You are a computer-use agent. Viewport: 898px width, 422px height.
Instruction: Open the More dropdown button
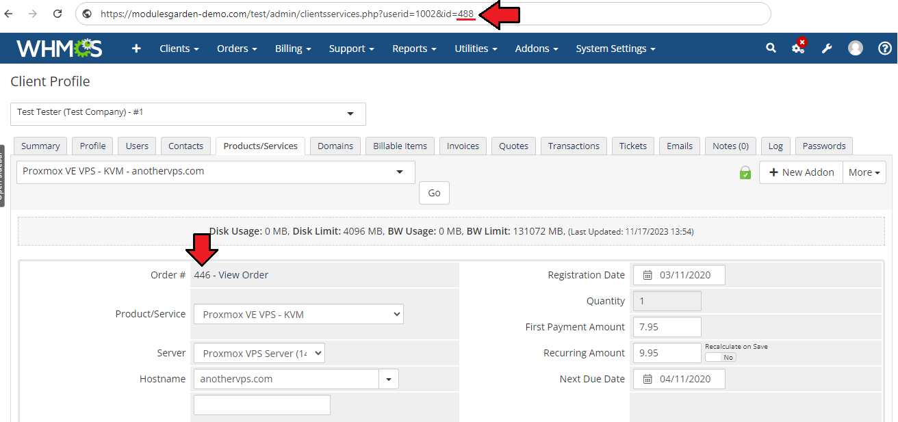tap(864, 172)
